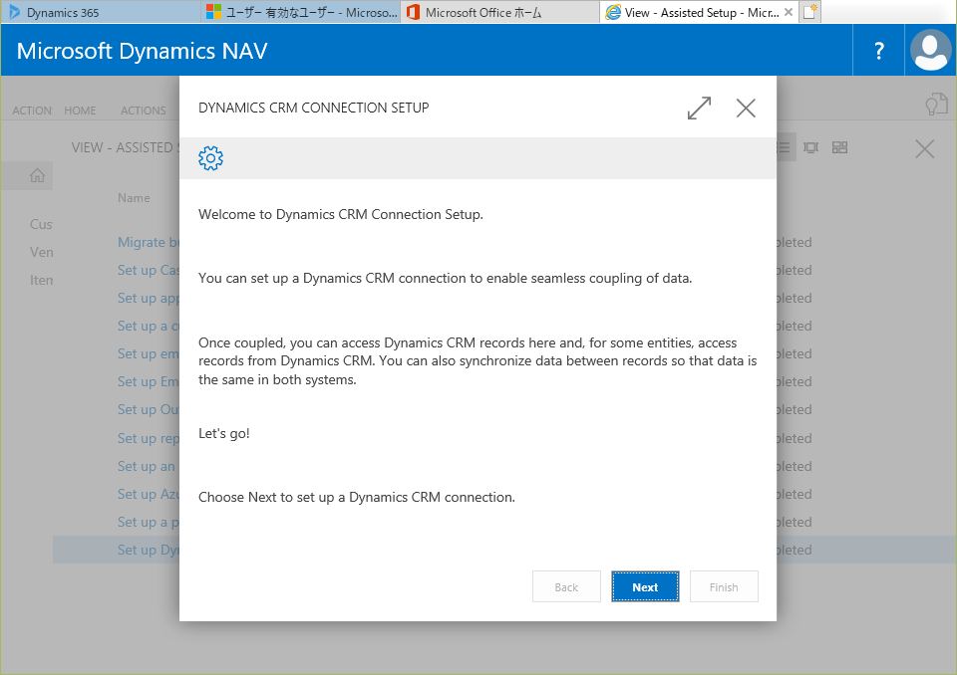
Task: Open the help question mark icon
Action: click(x=879, y=51)
